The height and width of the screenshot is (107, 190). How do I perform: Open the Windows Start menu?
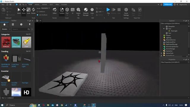click(2, 105)
